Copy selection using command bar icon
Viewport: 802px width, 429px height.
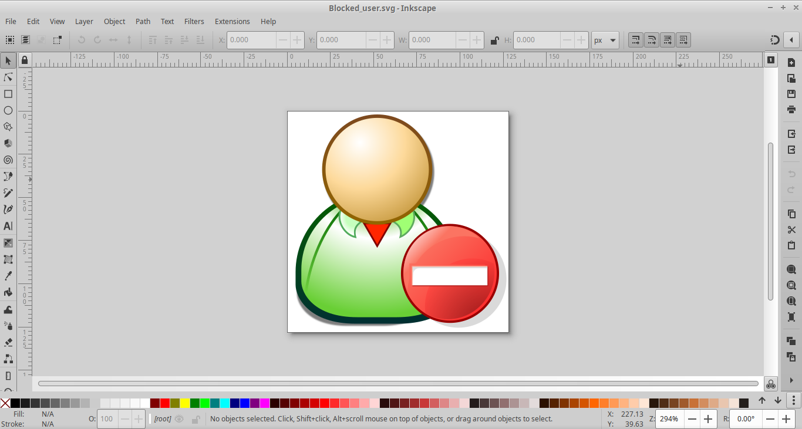(791, 214)
